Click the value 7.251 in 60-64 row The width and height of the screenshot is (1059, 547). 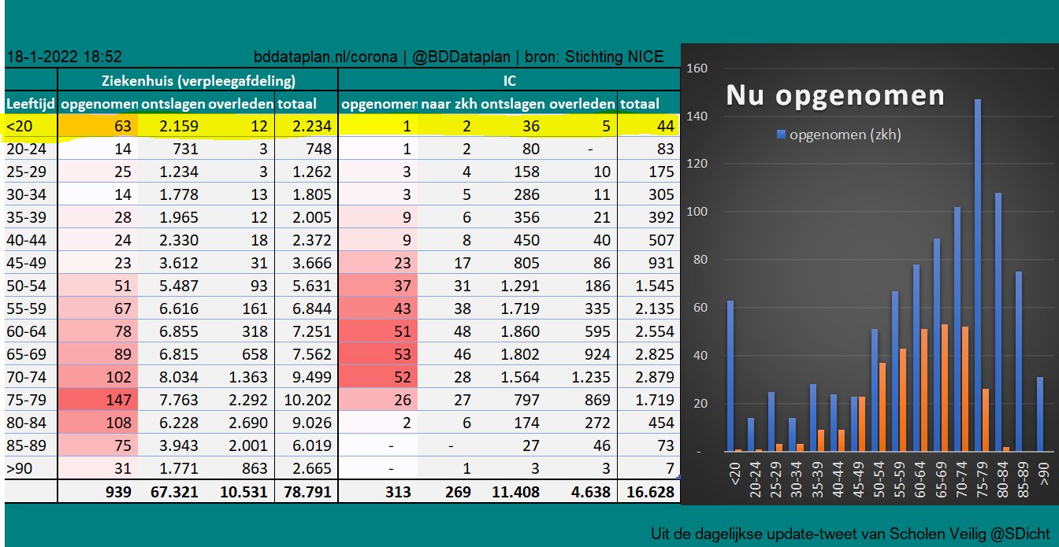[x=314, y=331]
